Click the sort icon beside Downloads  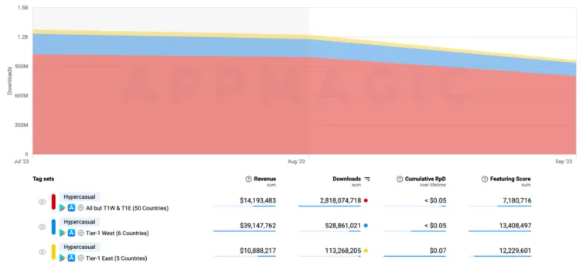click(x=367, y=179)
